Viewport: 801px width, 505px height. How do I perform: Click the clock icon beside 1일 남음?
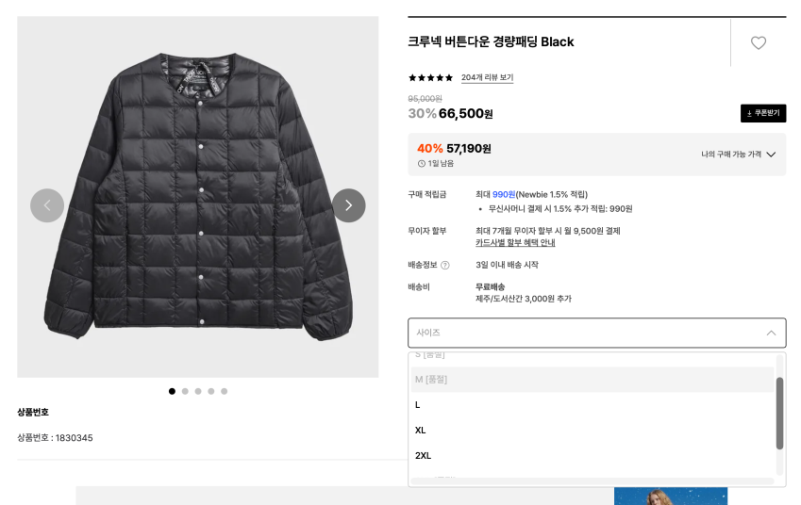click(422, 164)
